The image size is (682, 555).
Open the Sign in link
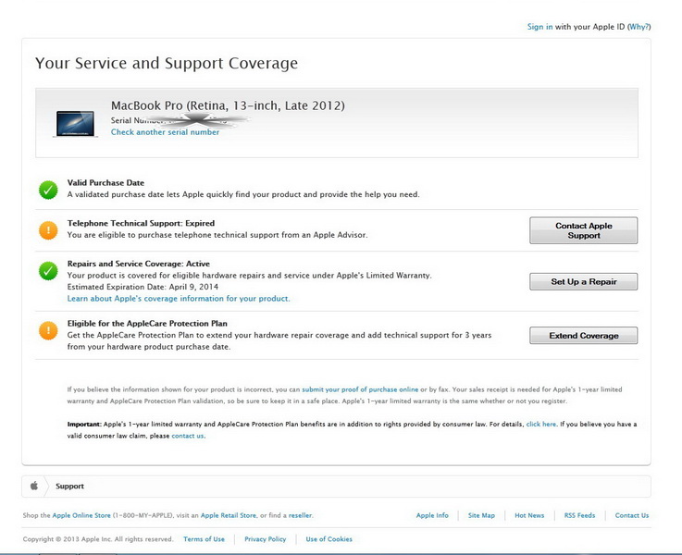tap(539, 27)
